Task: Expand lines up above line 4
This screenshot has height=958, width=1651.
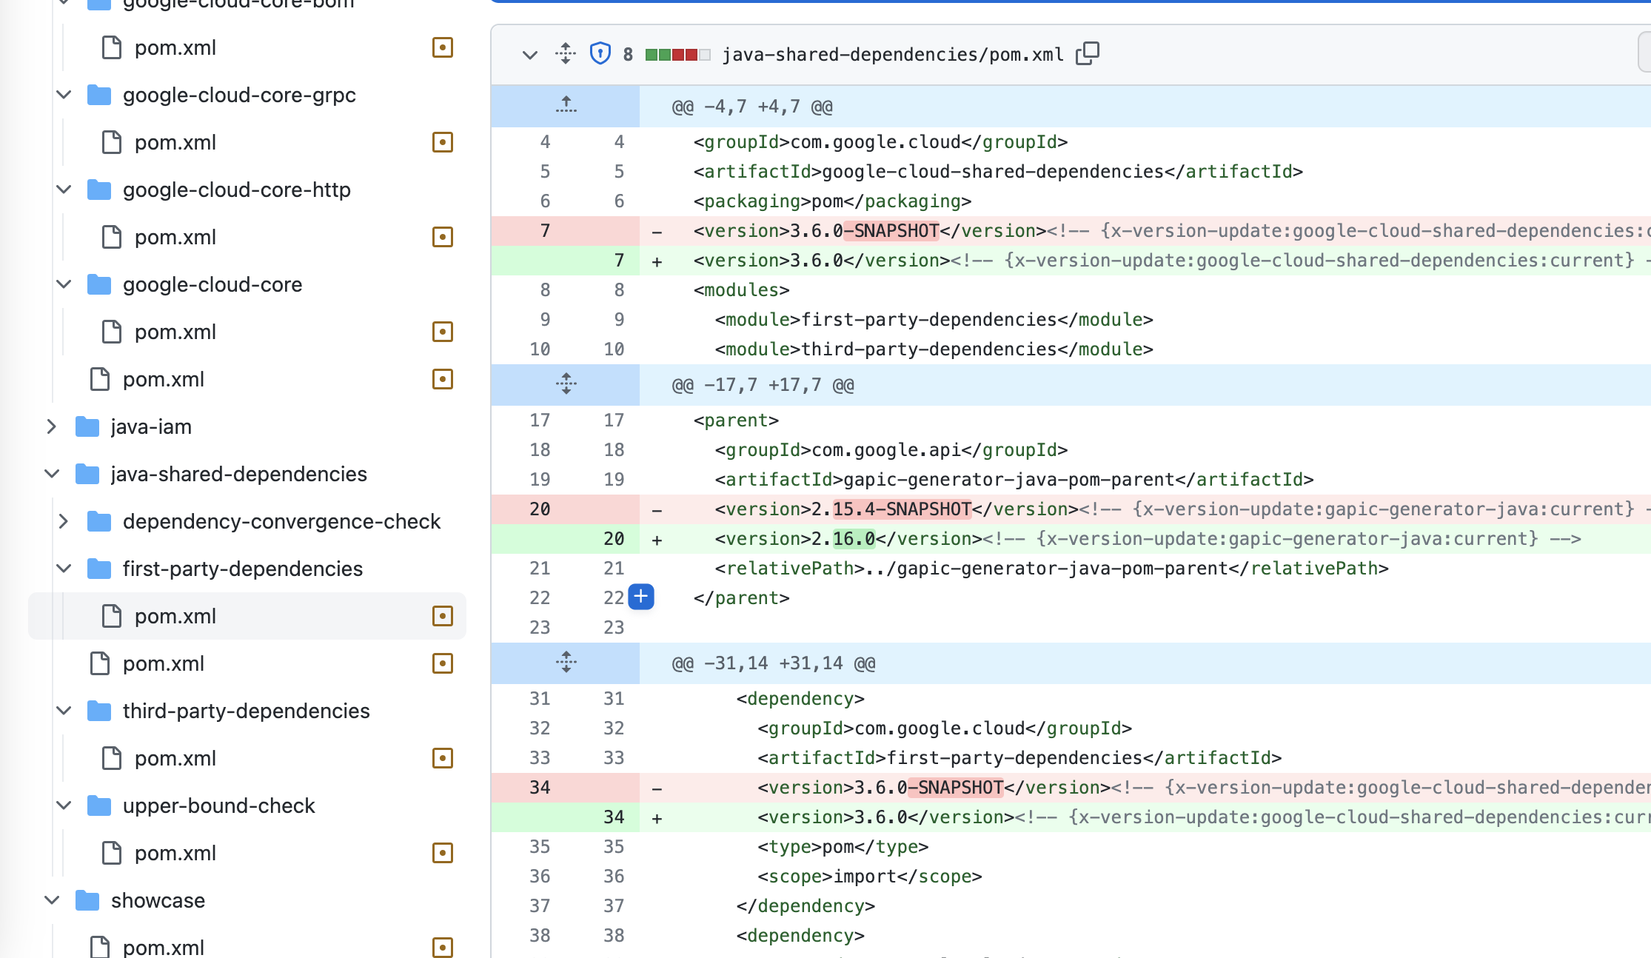Action: point(566,106)
